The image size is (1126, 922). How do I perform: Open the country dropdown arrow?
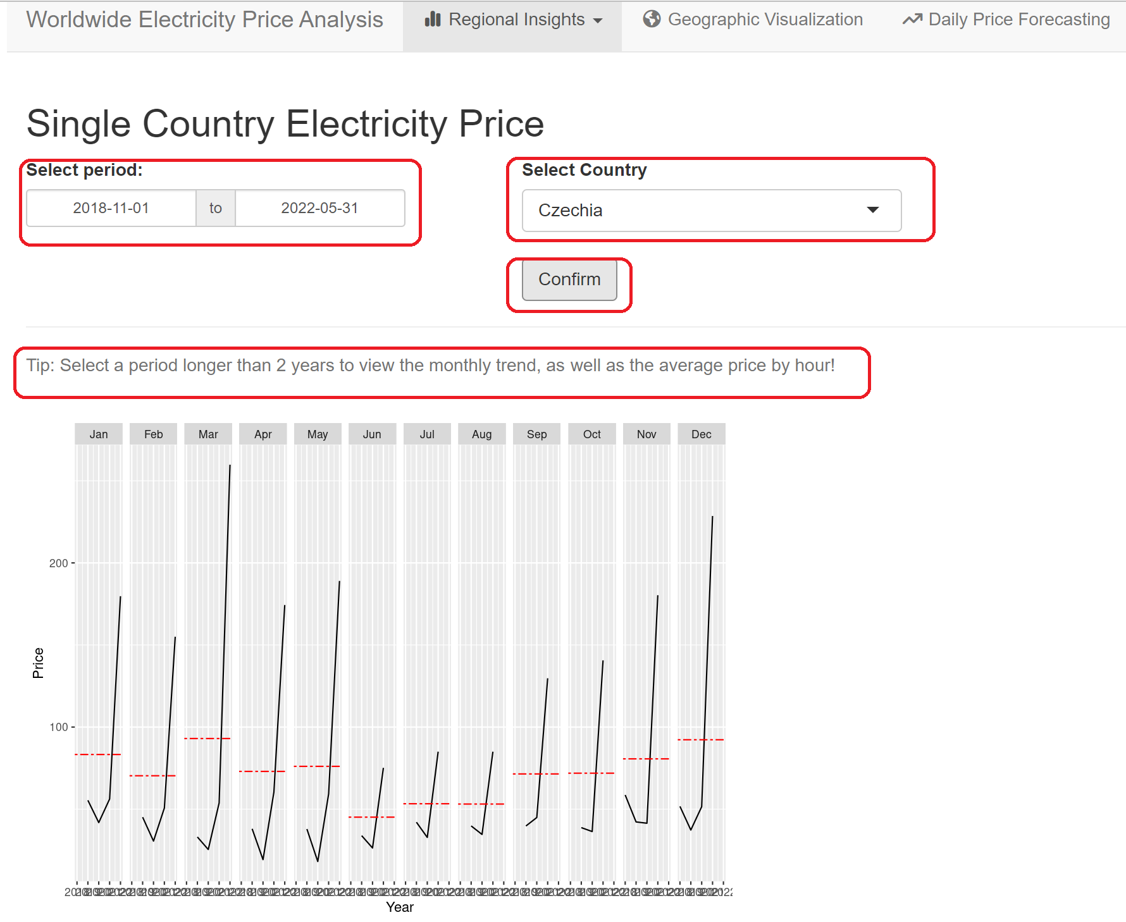point(872,210)
